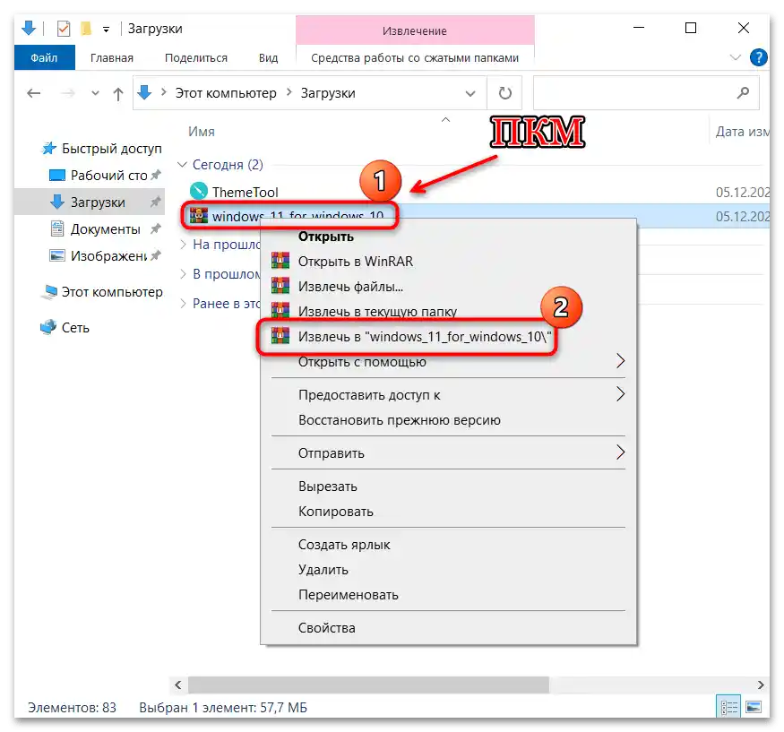
Task: Click the WinRAR archive icon of windows_11_for_windows_10
Action: [199, 216]
